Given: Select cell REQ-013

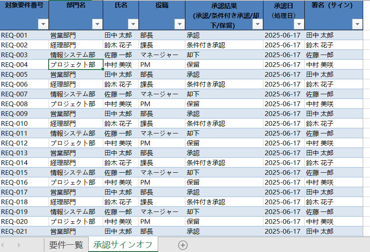Looking at the screenshot, I should (24, 153).
